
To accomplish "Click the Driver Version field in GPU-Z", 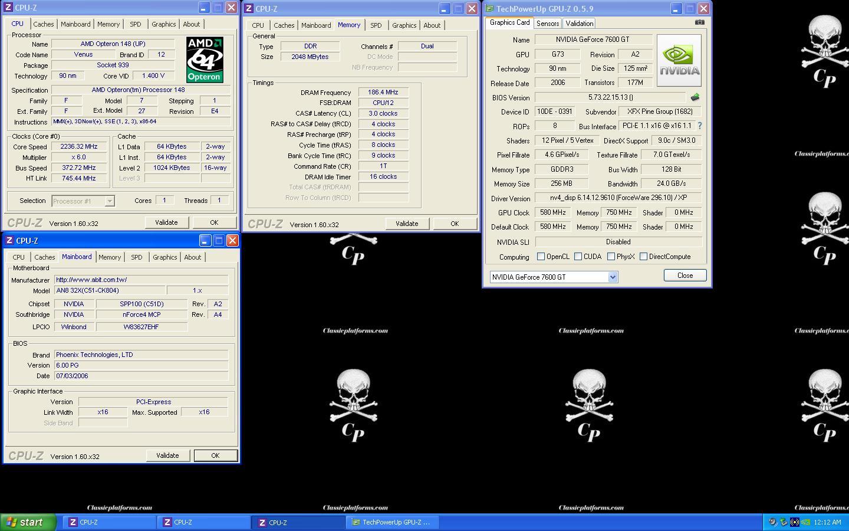I will click(618, 198).
